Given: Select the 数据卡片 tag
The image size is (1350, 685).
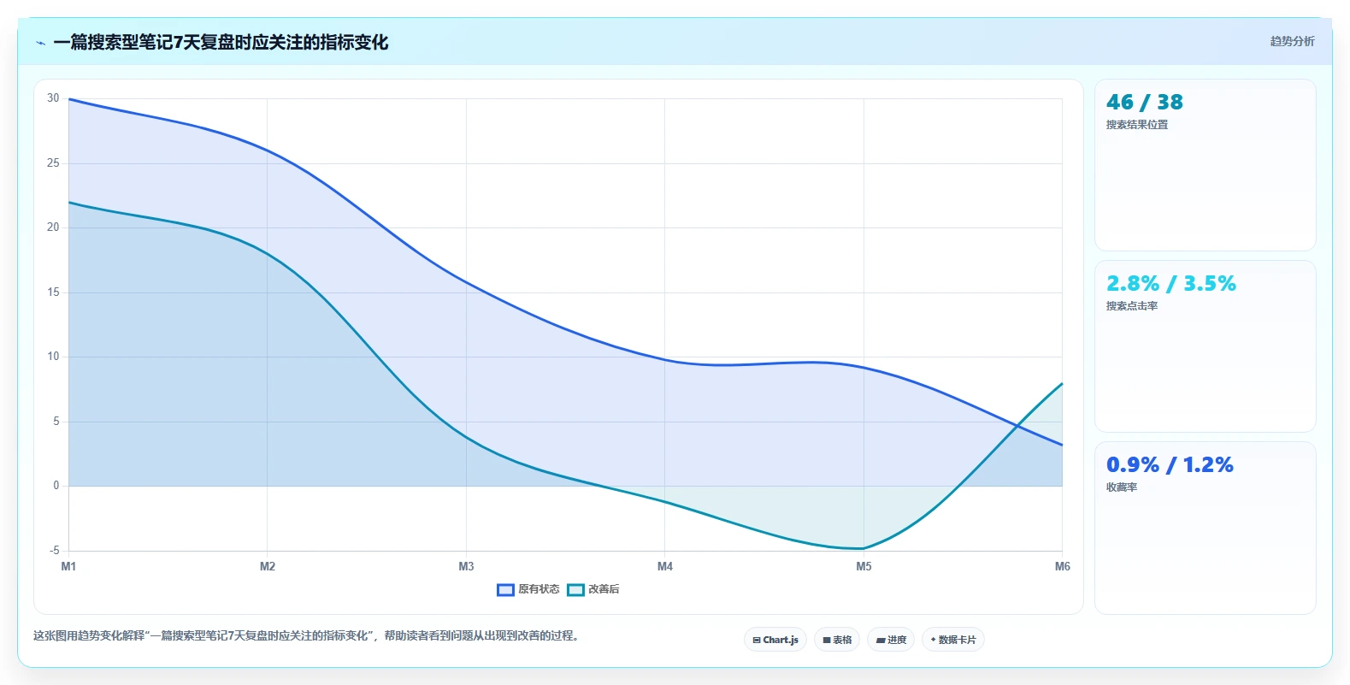Looking at the screenshot, I should tap(953, 640).
